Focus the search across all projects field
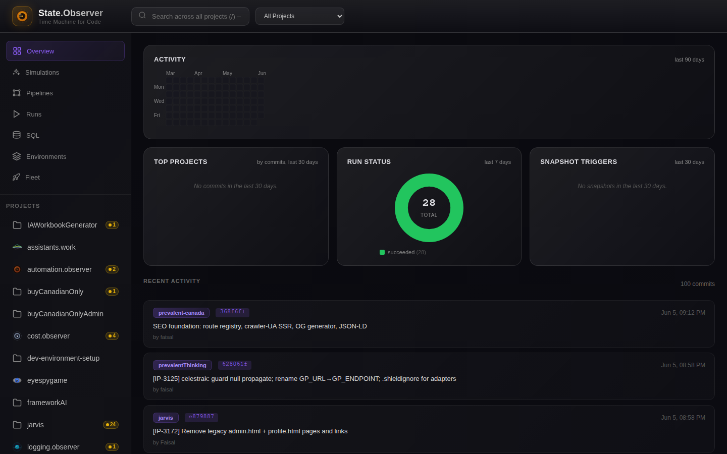Viewport: 727px width, 454px height. 190,16
